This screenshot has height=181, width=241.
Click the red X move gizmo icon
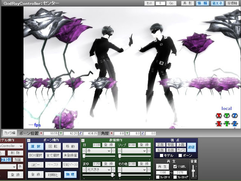point(219,124)
